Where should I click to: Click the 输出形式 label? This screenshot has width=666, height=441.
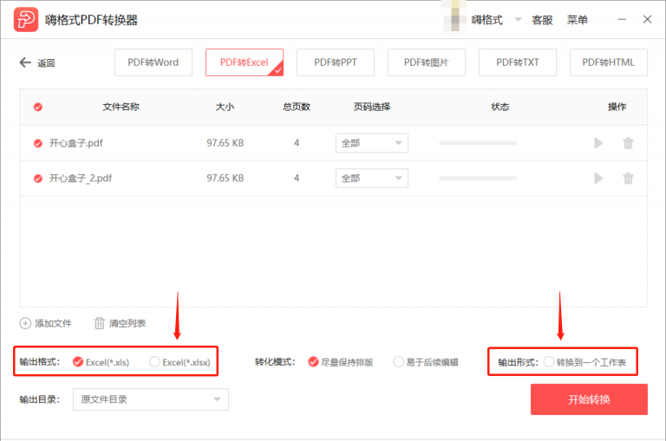518,362
